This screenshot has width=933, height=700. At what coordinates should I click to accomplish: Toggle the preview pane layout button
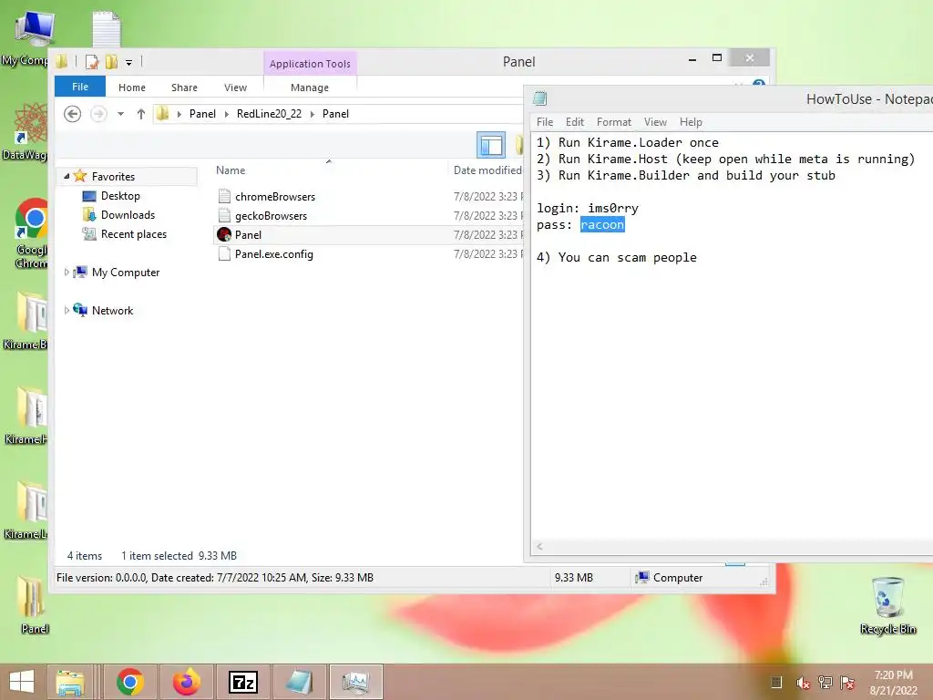491,145
